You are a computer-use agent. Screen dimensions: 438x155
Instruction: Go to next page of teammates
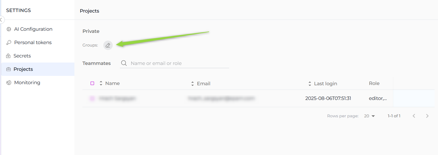coord(427,116)
